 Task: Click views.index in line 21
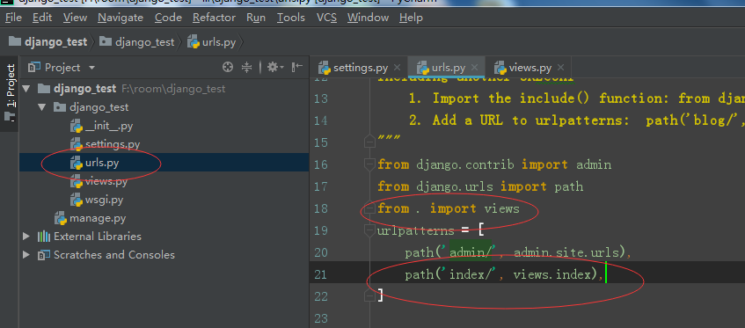551,274
